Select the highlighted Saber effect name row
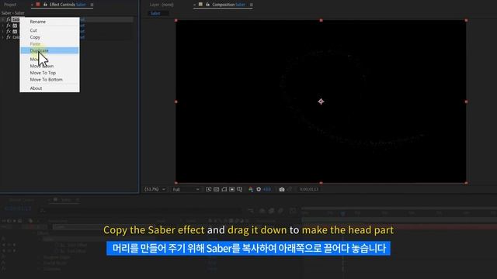The image size is (497, 279). point(16,19)
